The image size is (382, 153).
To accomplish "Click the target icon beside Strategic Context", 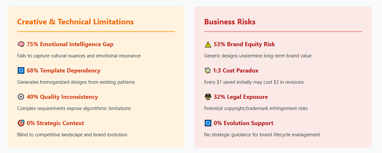I will 21,123.
